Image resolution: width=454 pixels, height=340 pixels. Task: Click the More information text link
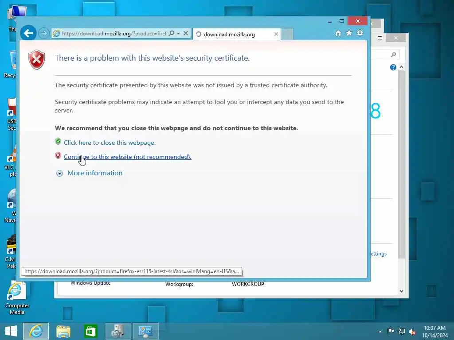[x=95, y=173]
